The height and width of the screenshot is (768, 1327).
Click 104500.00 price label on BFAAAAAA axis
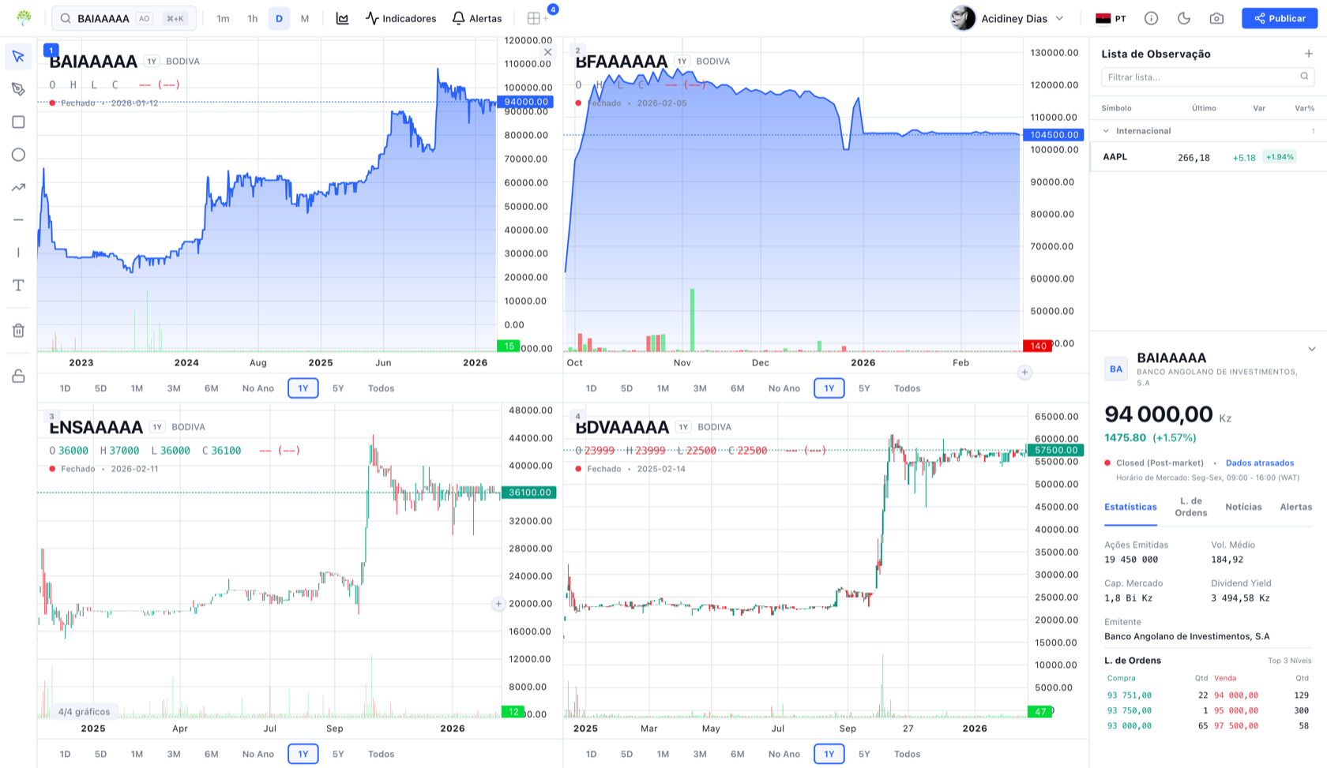pos(1054,135)
